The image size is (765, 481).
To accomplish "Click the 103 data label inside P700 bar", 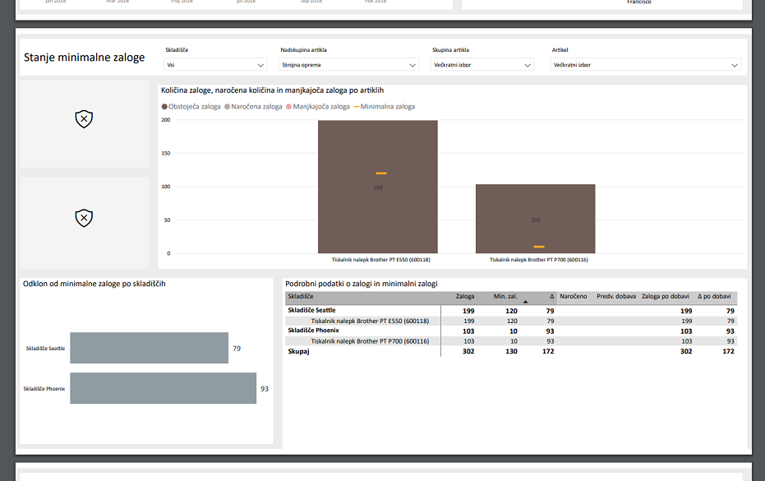I will (535, 220).
